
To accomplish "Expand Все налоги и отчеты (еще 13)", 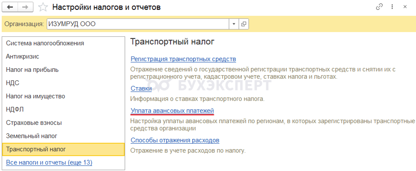I will pyautogui.click(x=49, y=162).
